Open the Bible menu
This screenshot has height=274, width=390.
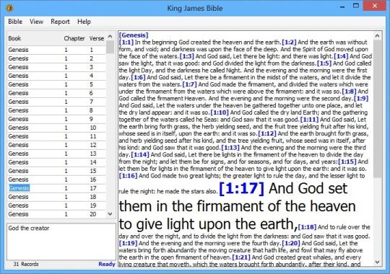point(15,22)
